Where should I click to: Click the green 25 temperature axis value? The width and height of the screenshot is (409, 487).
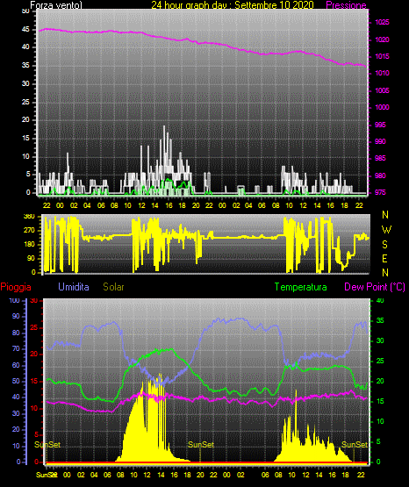[x=380, y=362]
